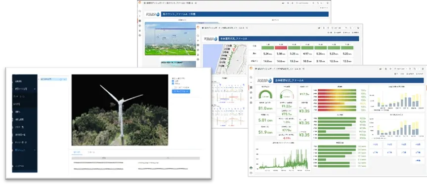Viewport: 427px width, 186px height.
Task: Switch to the second tab below the turbine view
Action: pyautogui.click(x=91, y=152)
